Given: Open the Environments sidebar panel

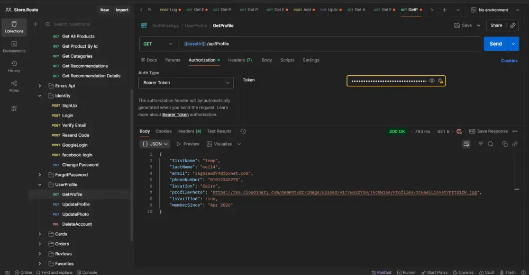Looking at the screenshot, I should (x=14, y=47).
